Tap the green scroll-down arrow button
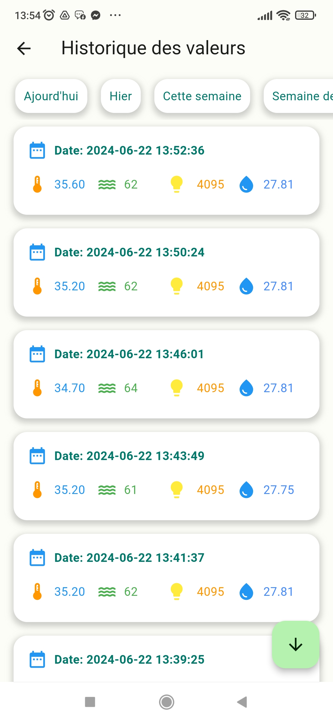The height and width of the screenshot is (722, 333). point(295,645)
